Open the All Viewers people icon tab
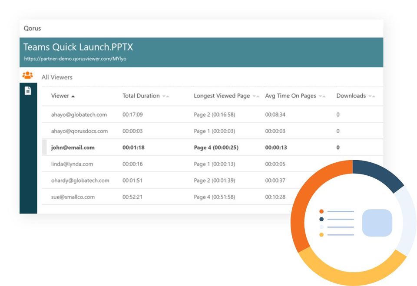 pyautogui.click(x=28, y=75)
